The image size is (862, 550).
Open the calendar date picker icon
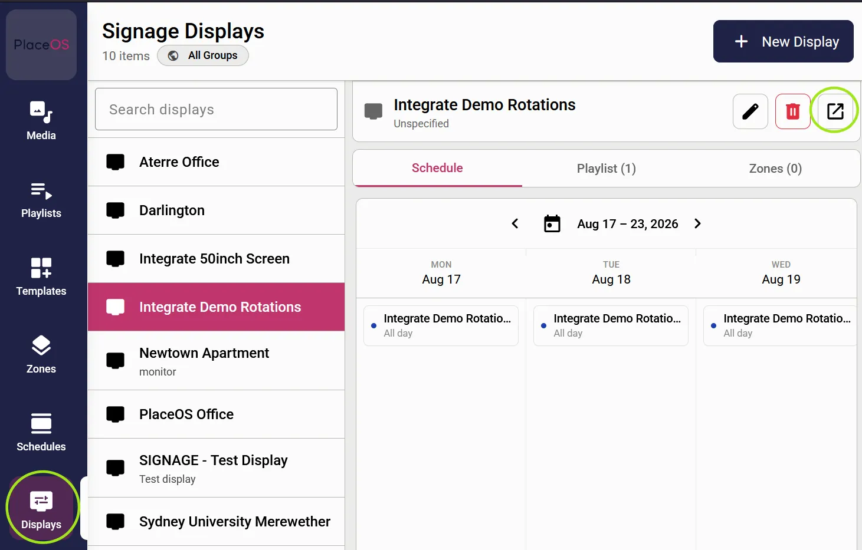[552, 224]
